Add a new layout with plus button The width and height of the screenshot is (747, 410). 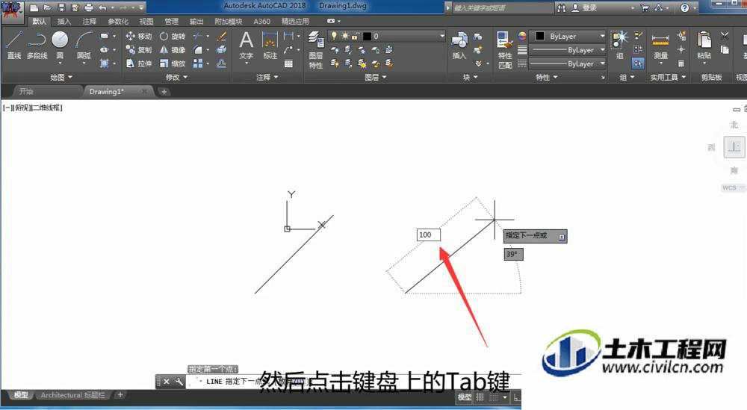[x=120, y=395]
